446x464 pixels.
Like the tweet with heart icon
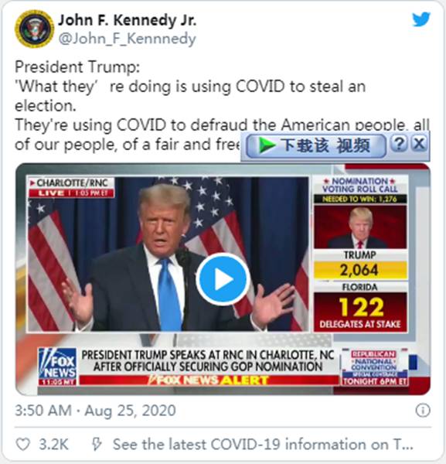coord(22,444)
